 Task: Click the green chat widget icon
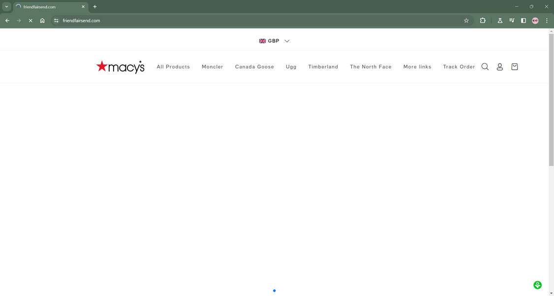coord(537,285)
